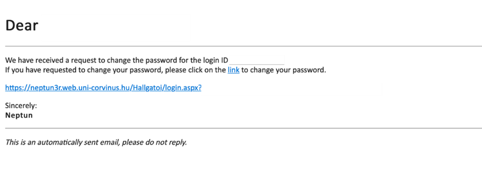Screen dimensions: 482x181
Task: Click the "https://" start of the URL
Action: point(17,88)
